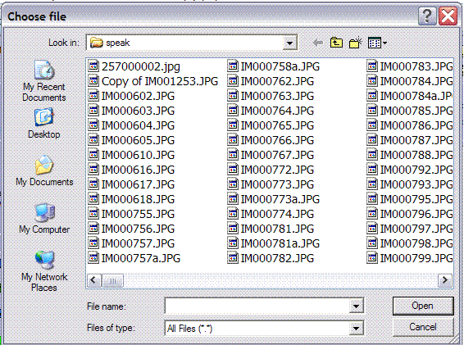Click the image icon beside IM000781.JPG
The height and width of the screenshot is (345, 464).
(233, 228)
